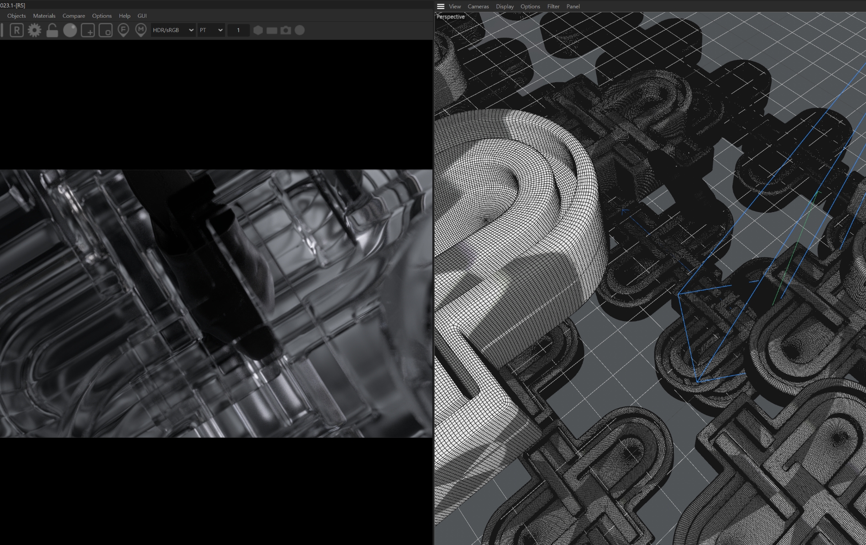Activate the focus picker 'F' pin
The height and width of the screenshot is (545, 866).
click(x=123, y=30)
